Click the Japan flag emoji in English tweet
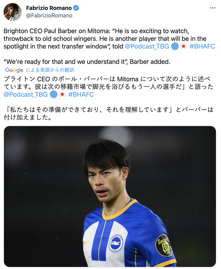221x269 pixels. (184, 46)
